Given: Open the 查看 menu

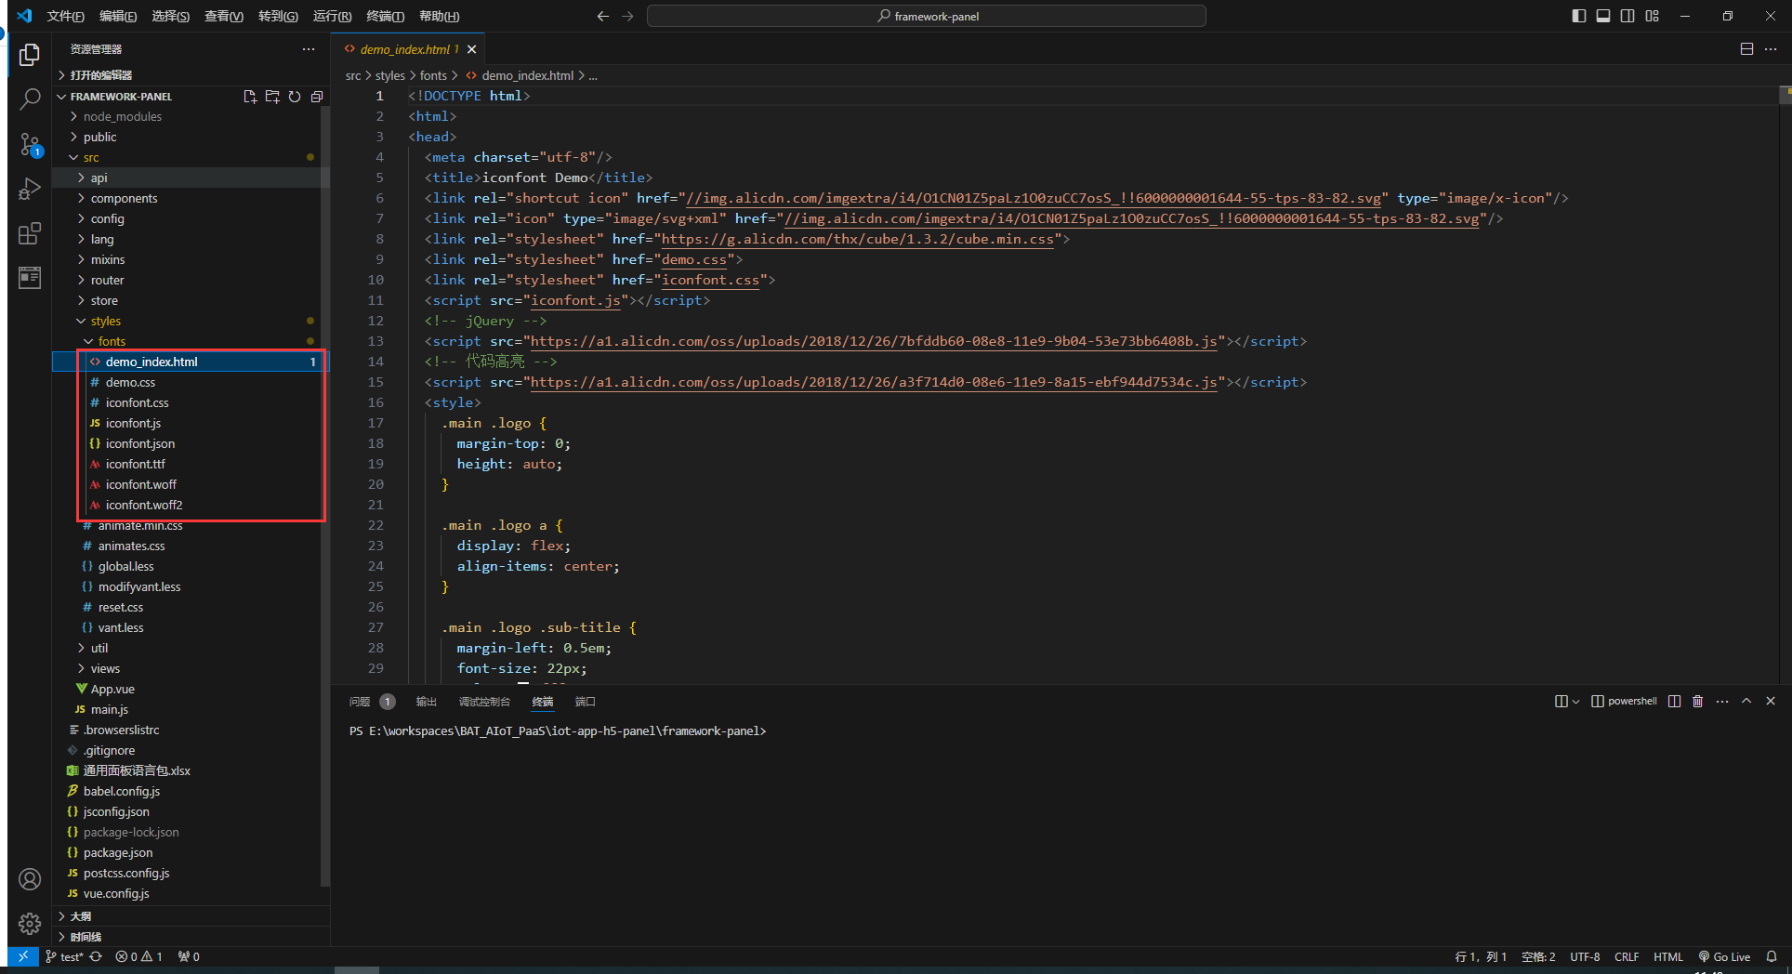Looking at the screenshot, I should point(224,16).
